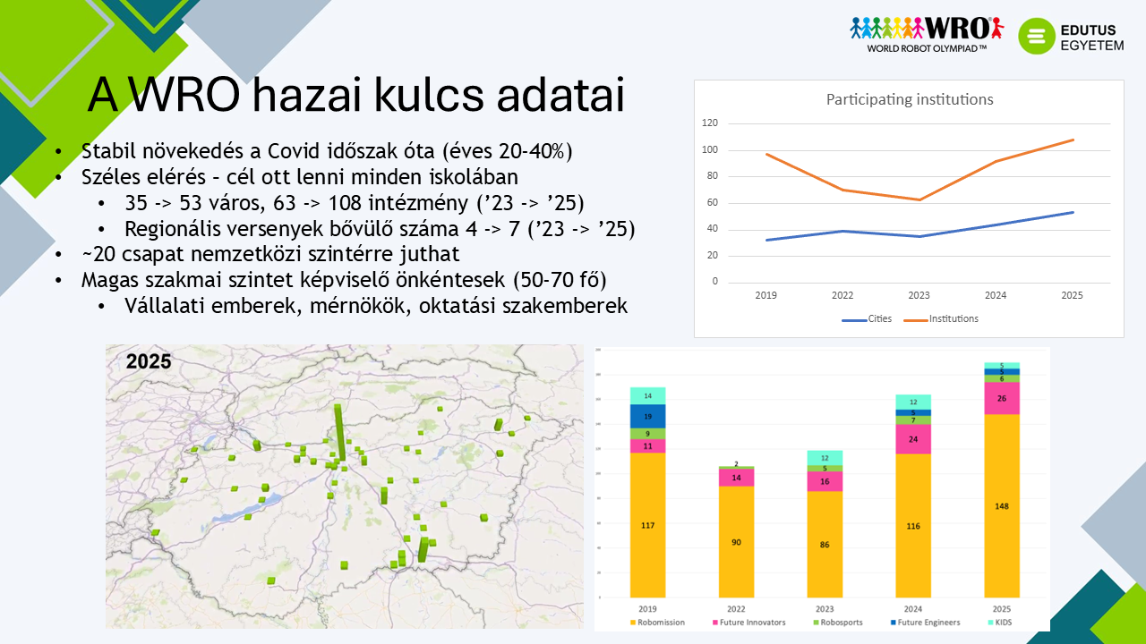Click the WRO World Robot Olympiad logo
Screen dimensions: 1146x644
pos(926,34)
